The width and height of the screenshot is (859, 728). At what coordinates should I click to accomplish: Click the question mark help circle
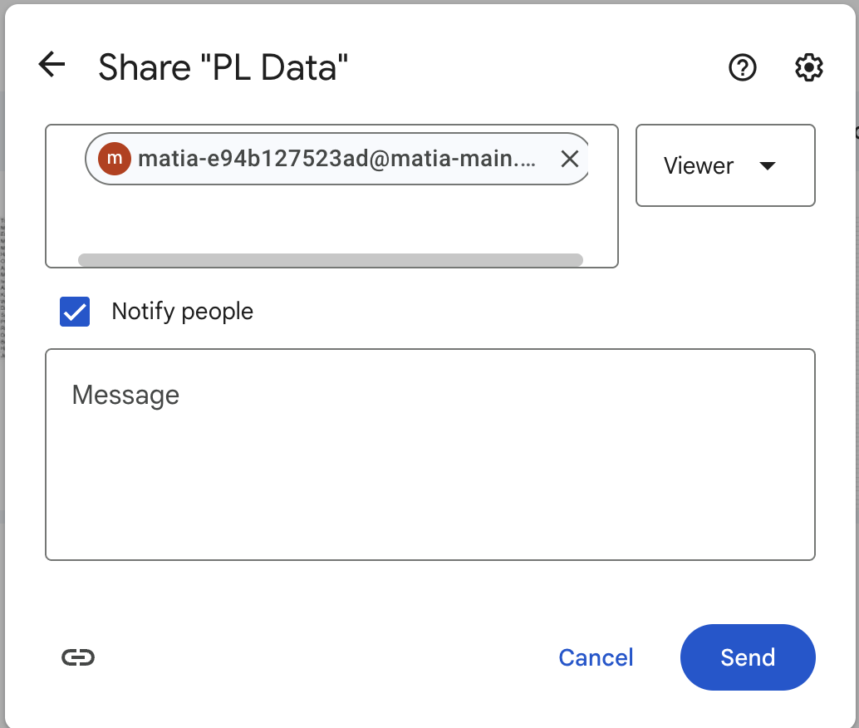(742, 68)
